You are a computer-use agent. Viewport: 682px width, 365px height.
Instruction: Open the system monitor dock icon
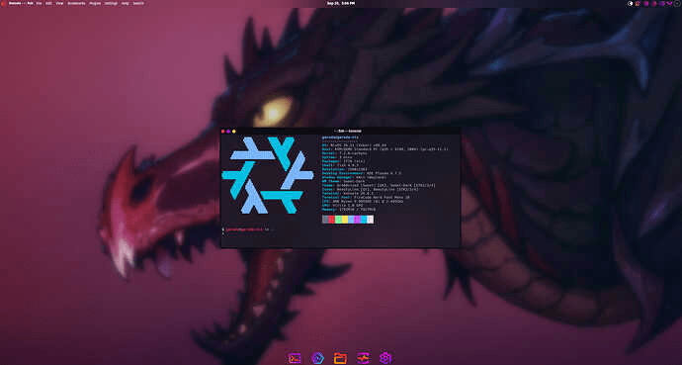363,358
